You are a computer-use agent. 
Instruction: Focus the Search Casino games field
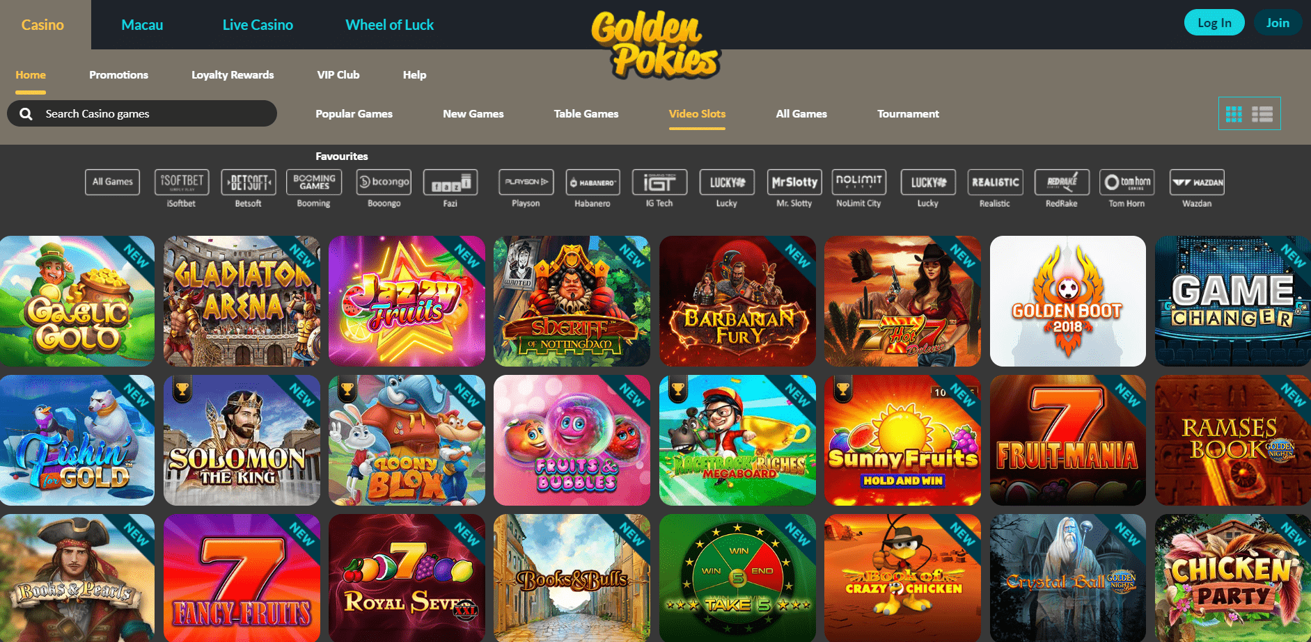pyautogui.click(x=142, y=113)
